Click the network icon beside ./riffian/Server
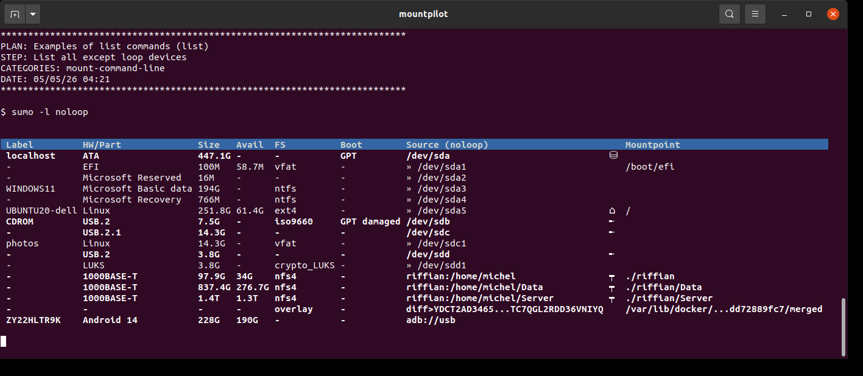Image resolution: width=863 pixels, height=376 pixels. pyautogui.click(x=612, y=299)
